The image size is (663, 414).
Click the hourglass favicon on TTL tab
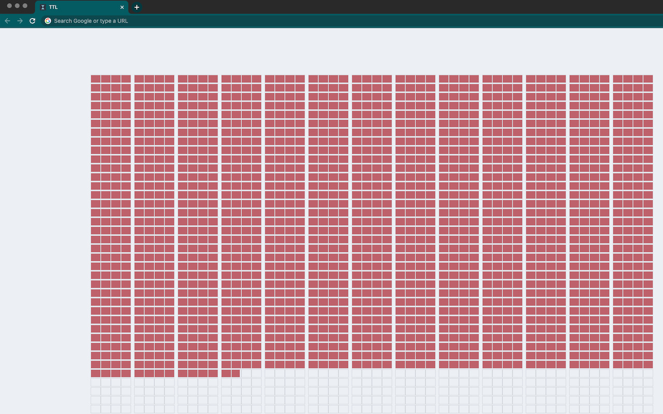click(x=43, y=7)
